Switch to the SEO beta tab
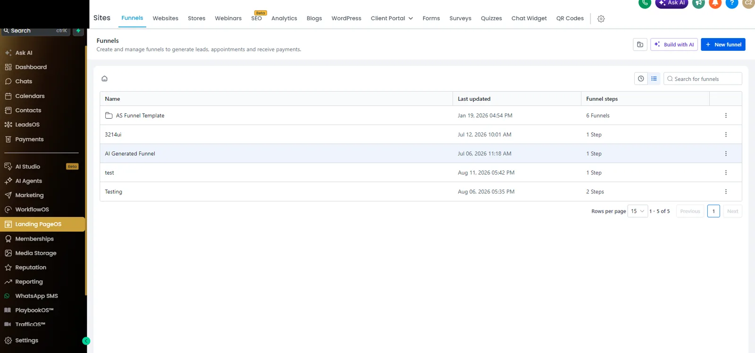The height and width of the screenshot is (353, 755). 257,18
